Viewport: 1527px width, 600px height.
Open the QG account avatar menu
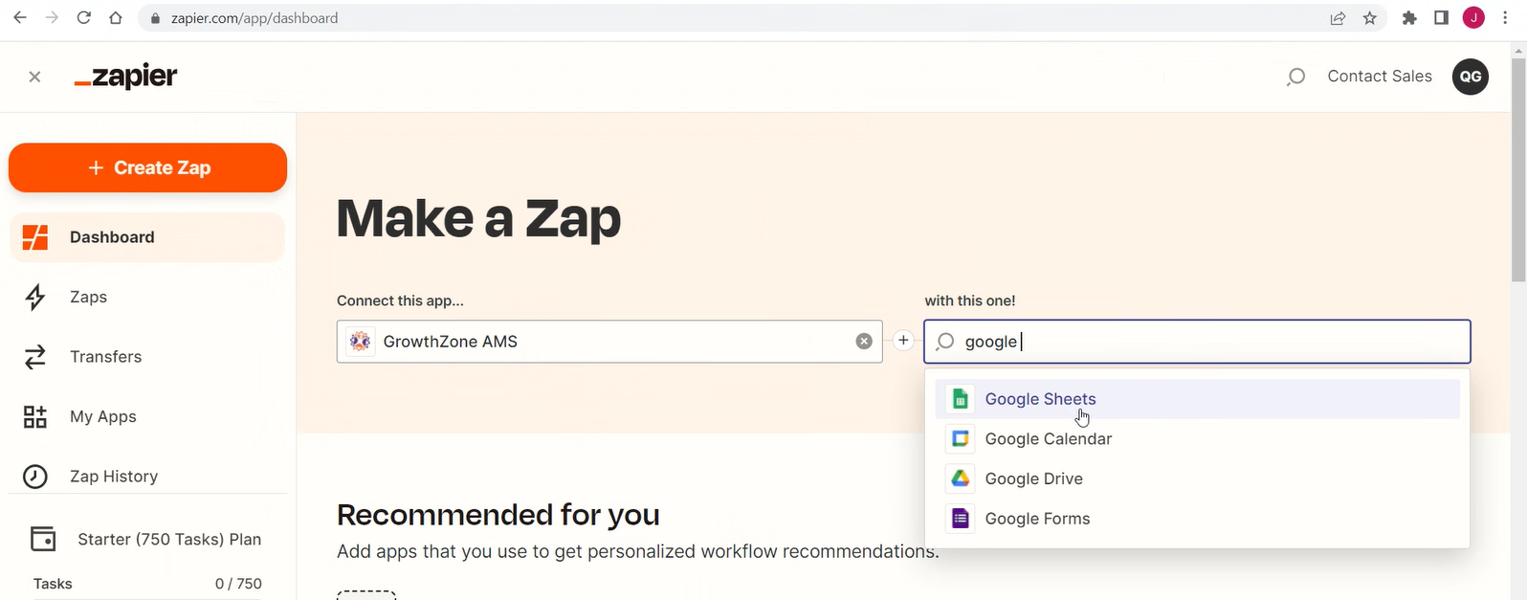[x=1471, y=77]
